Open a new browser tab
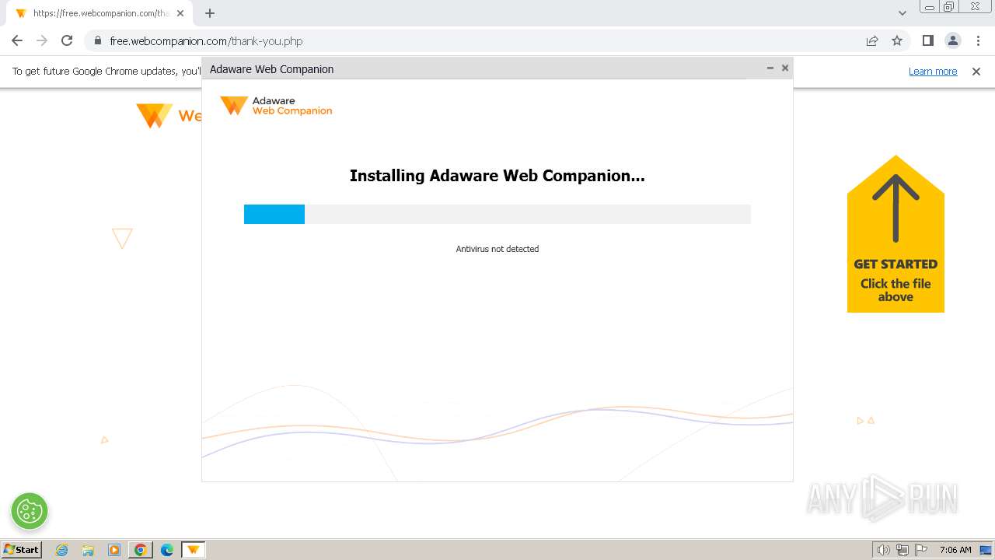Screen dimensions: 995x560 click(x=210, y=13)
